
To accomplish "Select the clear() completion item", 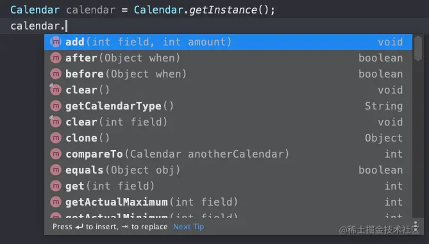I will [x=228, y=90].
